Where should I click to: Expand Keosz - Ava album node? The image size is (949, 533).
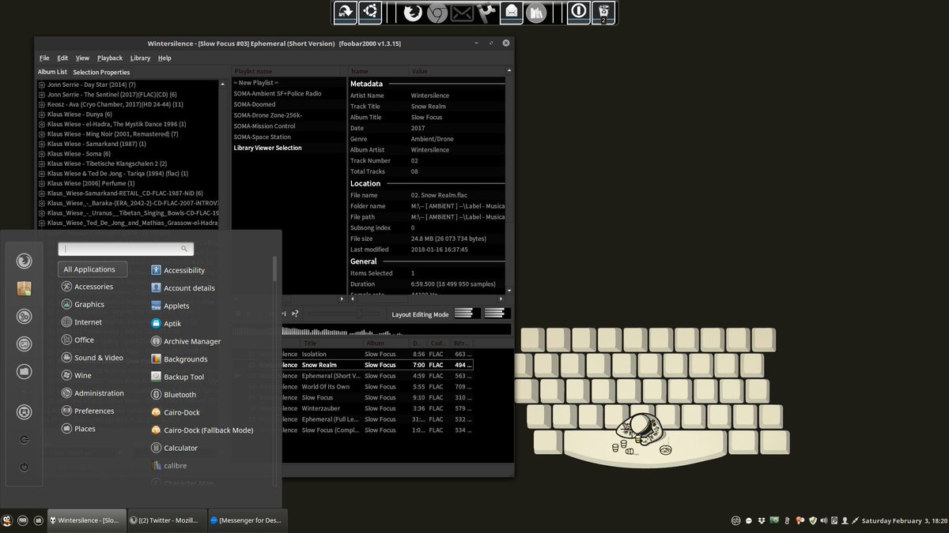tap(42, 104)
